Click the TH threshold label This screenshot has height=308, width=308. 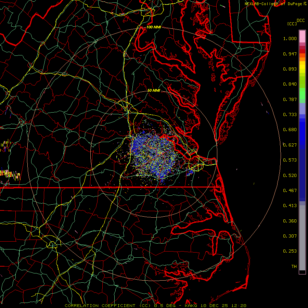(294, 267)
